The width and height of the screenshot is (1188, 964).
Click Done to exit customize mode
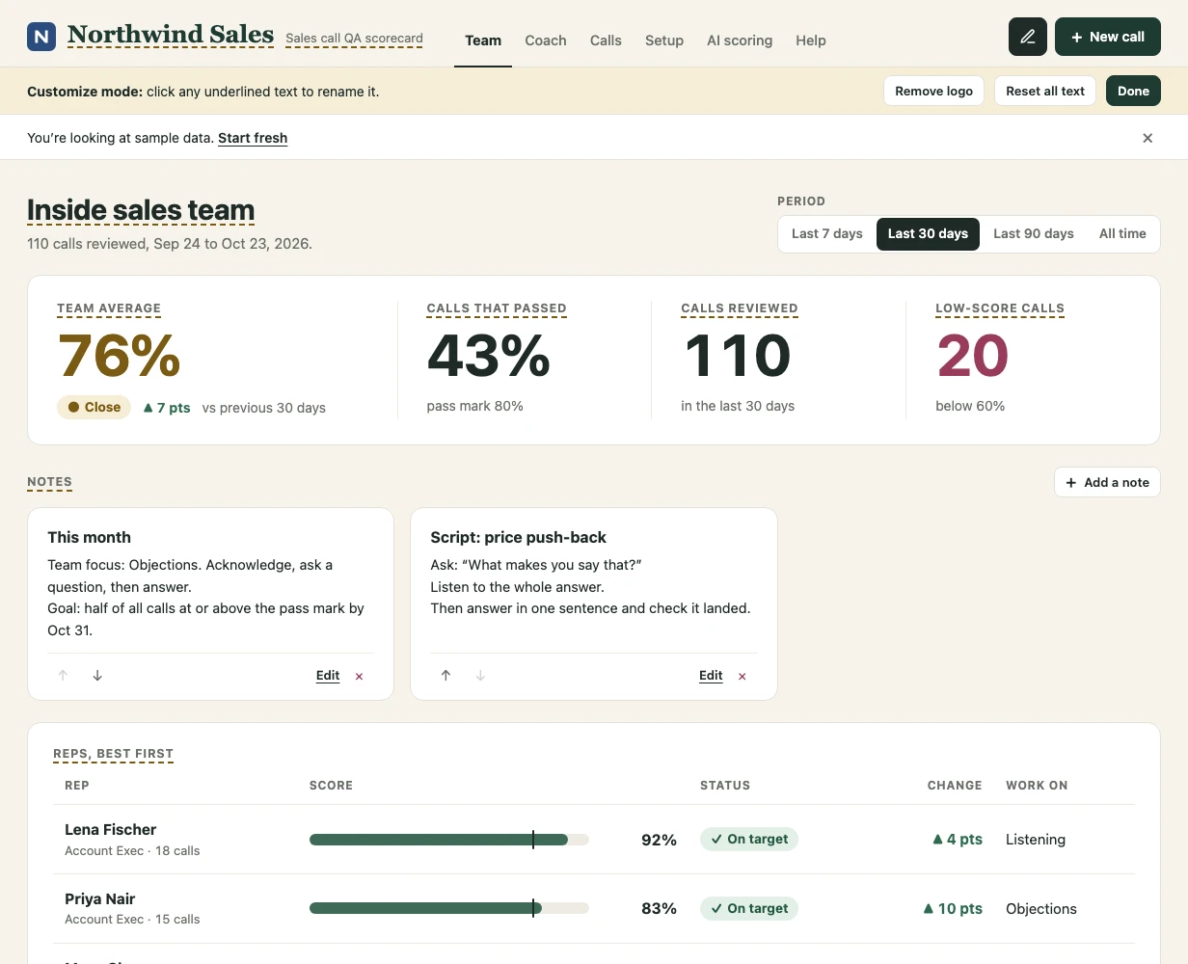pos(1133,91)
